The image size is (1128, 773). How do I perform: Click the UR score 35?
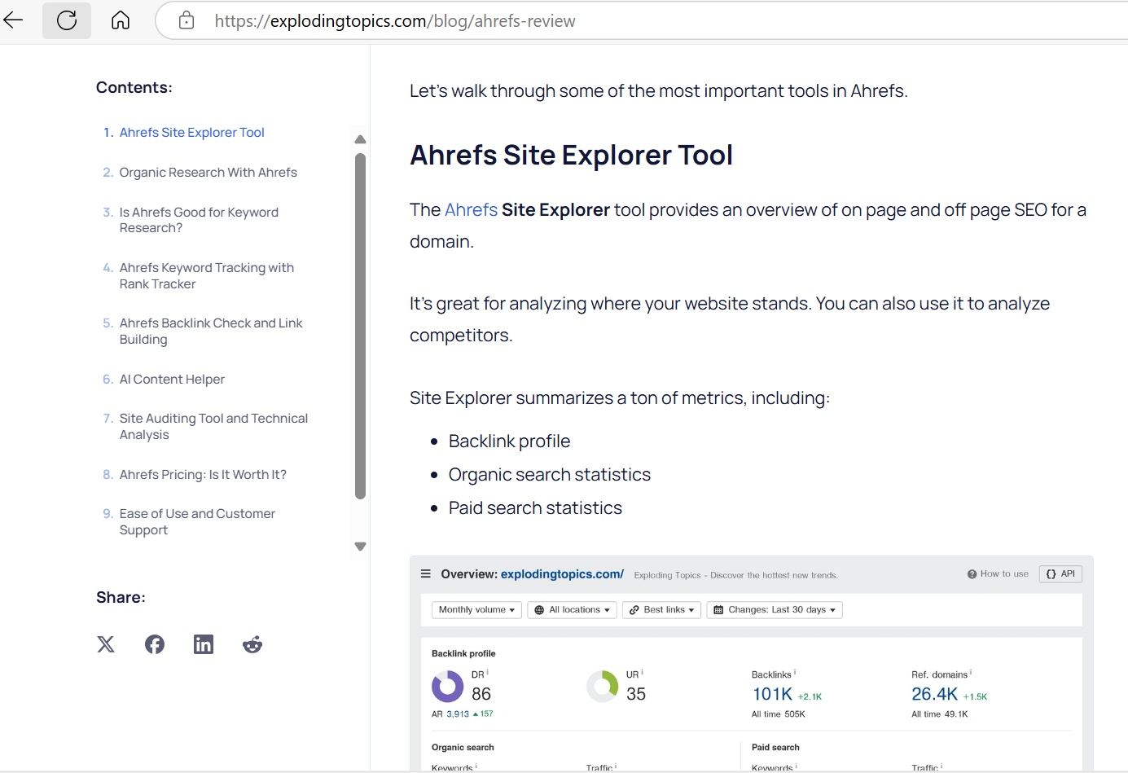coord(636,694)
